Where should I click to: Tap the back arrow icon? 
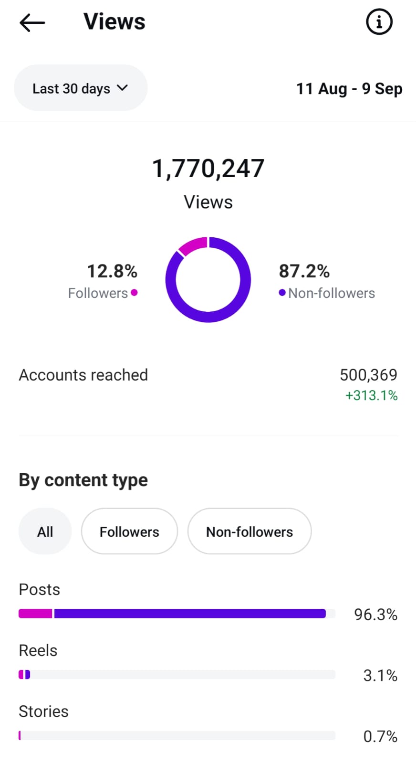coord(32,22)
